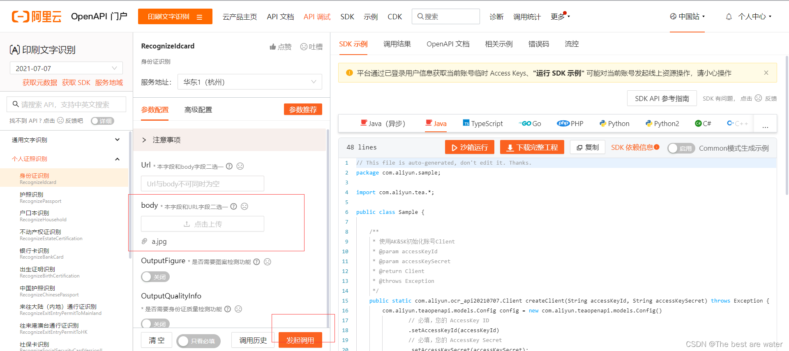Open the API version 2021-07-07 dropdown
The height and width of the screenshot is (351, 789).
(66, 68)
